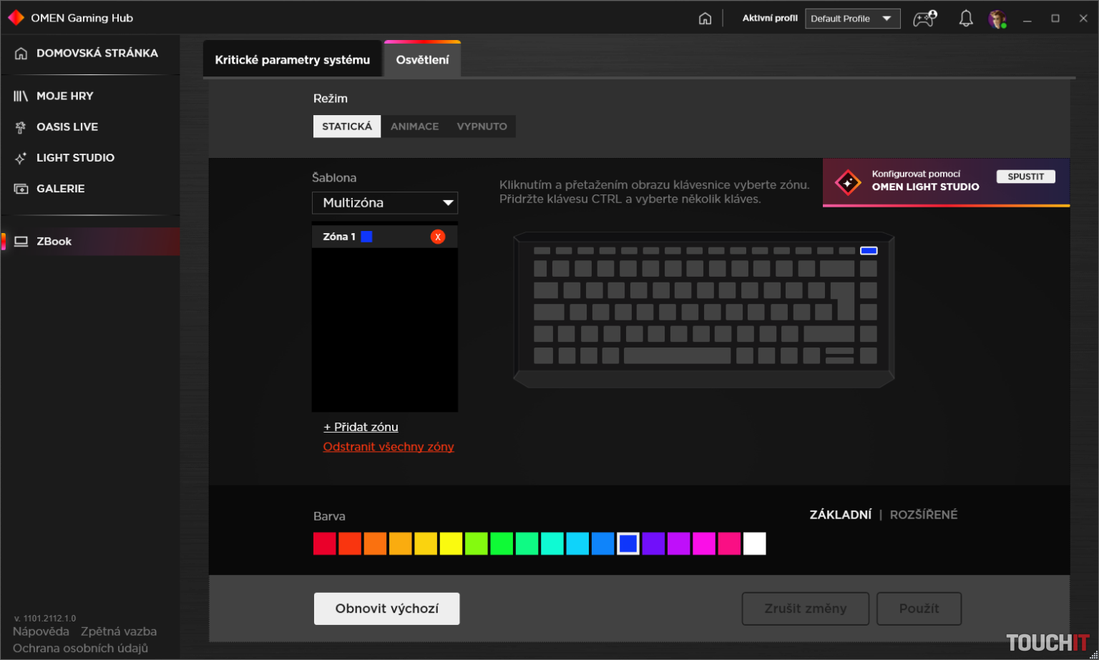Viewport: 1099px width, 660px height.
Task: Open notifications via the bell icon
Action: pyautogui.click(x=966, y=18)
